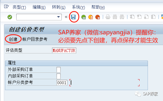Click the 创建 button
Image resolution: width=163 pixels, height=101 pixels.
pos(13,39)
